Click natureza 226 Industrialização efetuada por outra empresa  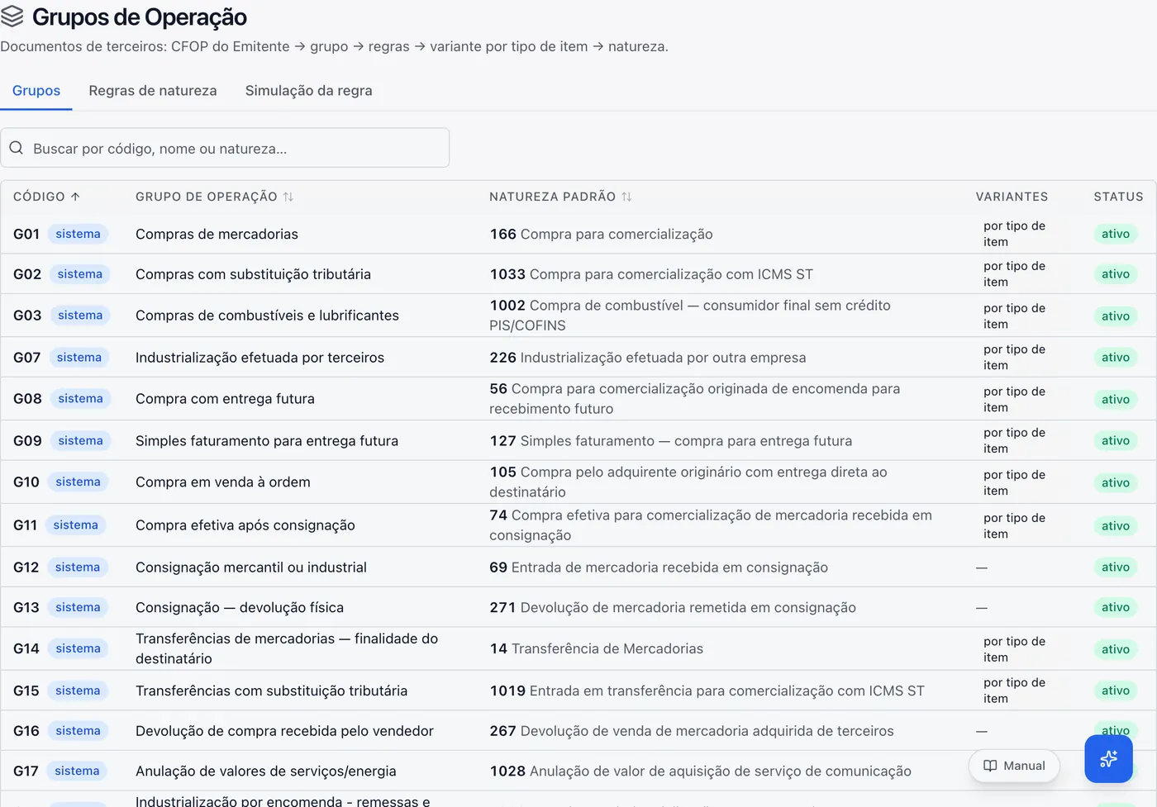click(648, 358)
